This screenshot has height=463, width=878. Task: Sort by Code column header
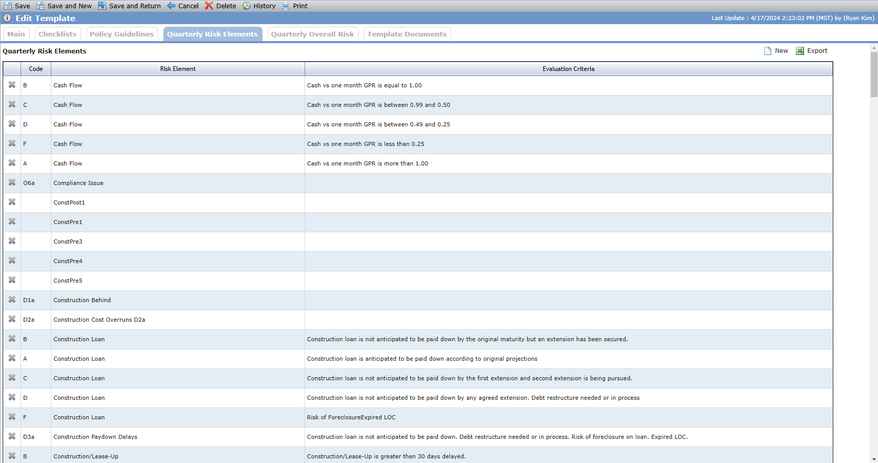tap(36, 69)
